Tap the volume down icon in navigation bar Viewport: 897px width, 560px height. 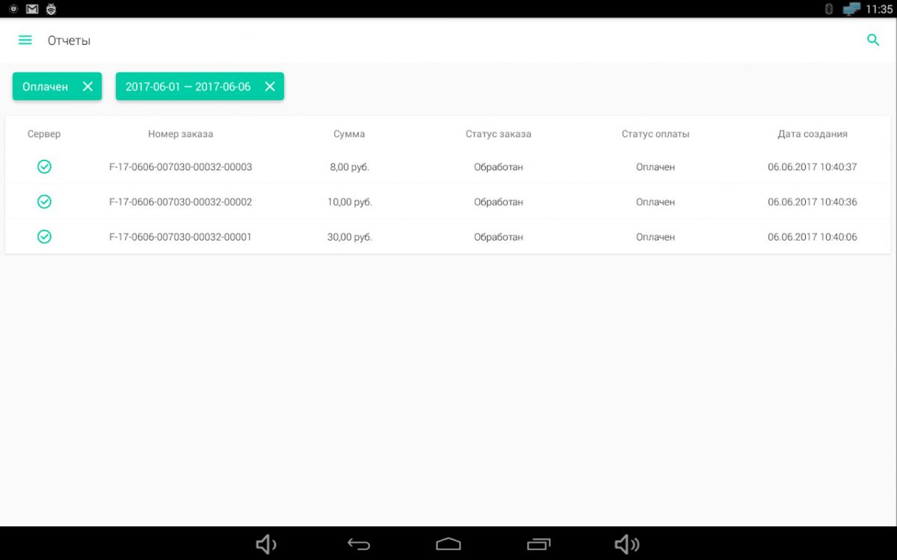[266, 544]
